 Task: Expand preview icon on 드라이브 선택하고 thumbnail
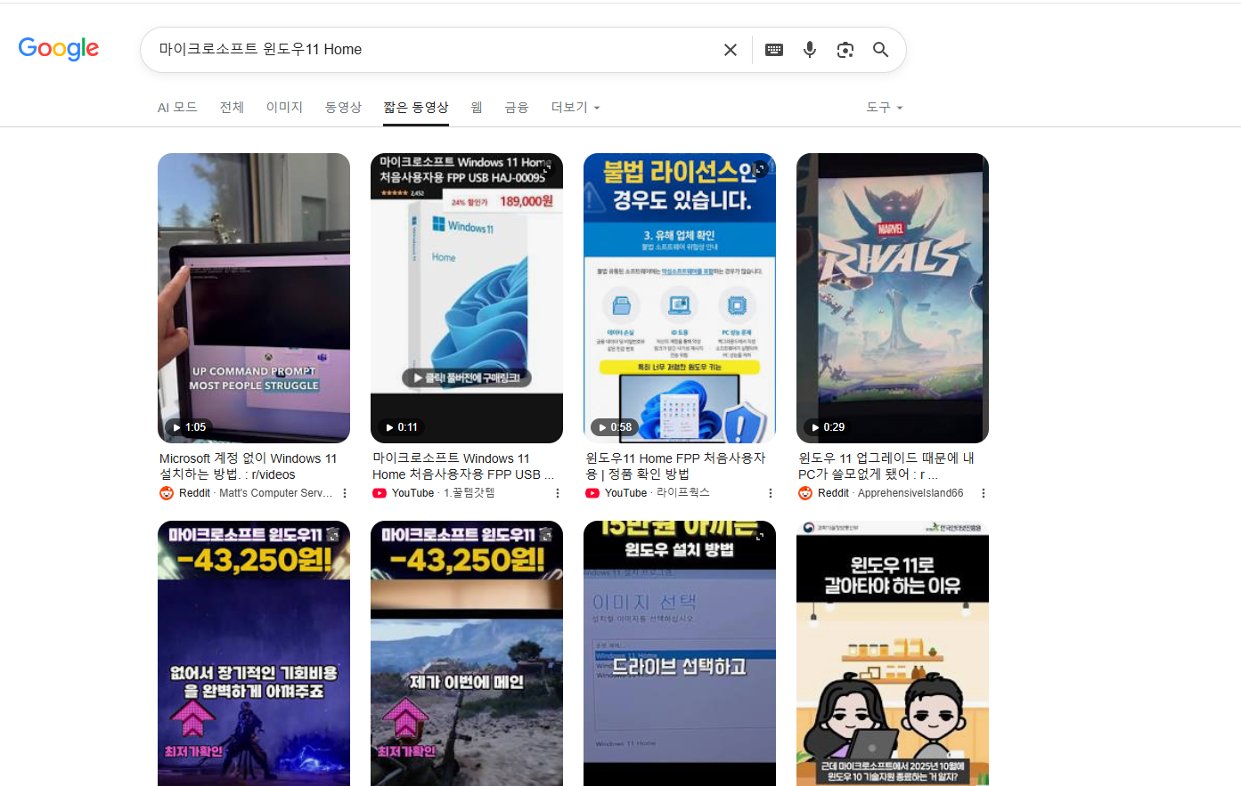760,536
